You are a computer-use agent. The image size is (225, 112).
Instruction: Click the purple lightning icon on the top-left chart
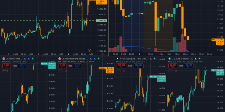pos(89,50)
